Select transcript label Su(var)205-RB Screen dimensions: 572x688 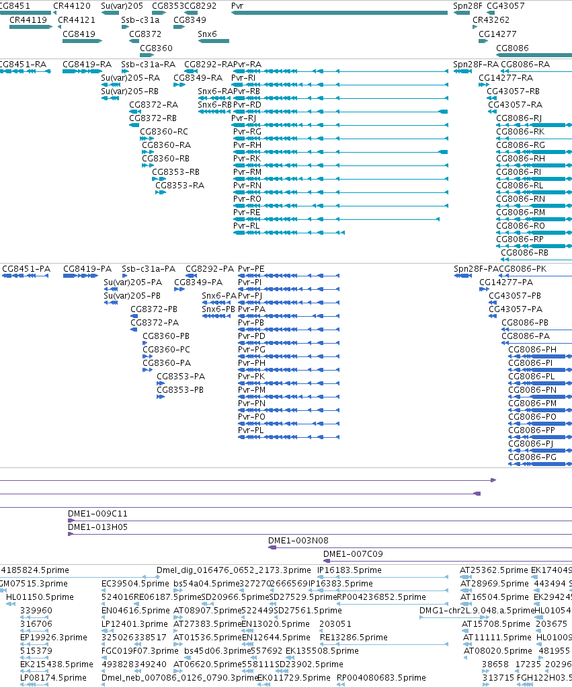[x=130, y=91]
